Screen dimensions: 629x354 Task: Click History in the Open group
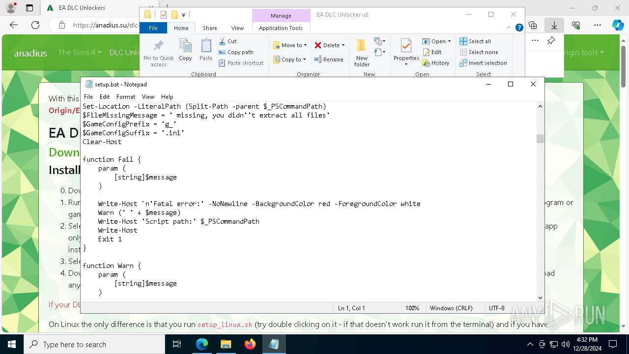point(436,63)
